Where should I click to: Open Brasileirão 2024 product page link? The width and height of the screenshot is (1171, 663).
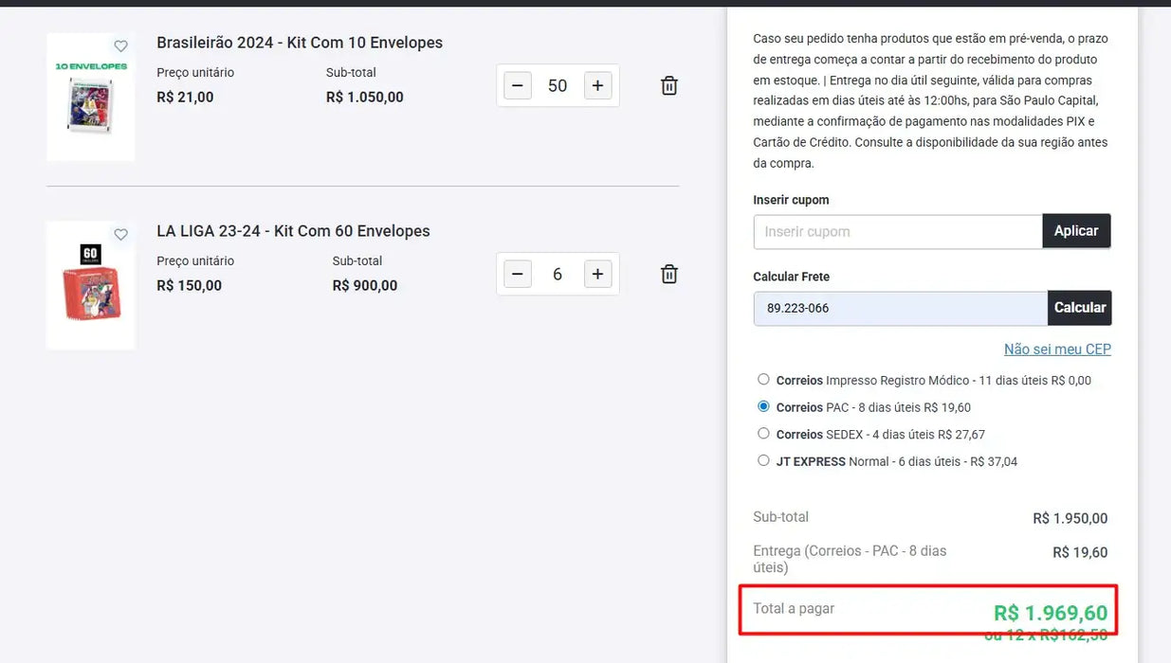click(x=300, y=42)
